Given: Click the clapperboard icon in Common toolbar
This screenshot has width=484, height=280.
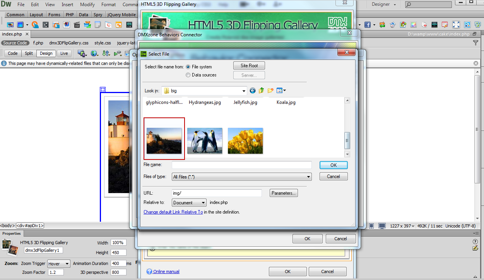Looking at the screenshot, I should point(77,25).
